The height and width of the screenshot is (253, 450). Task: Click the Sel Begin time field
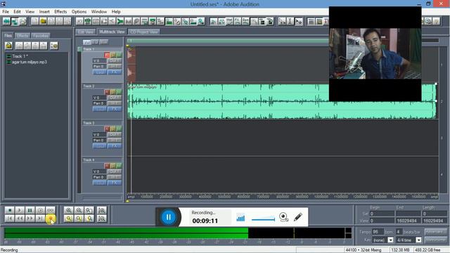[382, 214]
